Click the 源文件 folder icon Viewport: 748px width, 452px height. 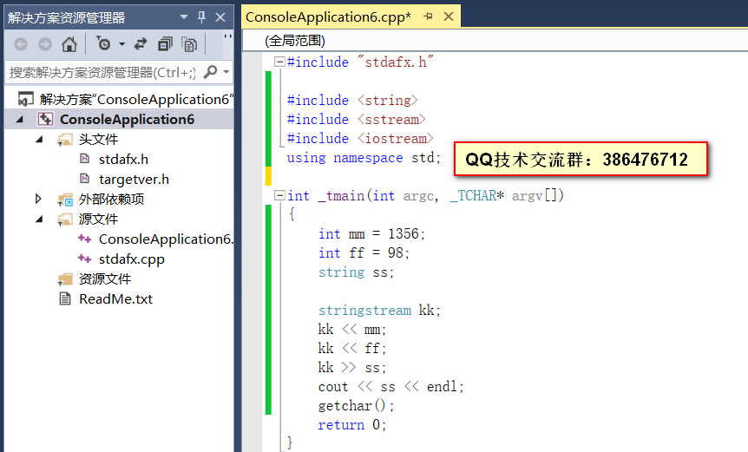[x=65, y=219]
